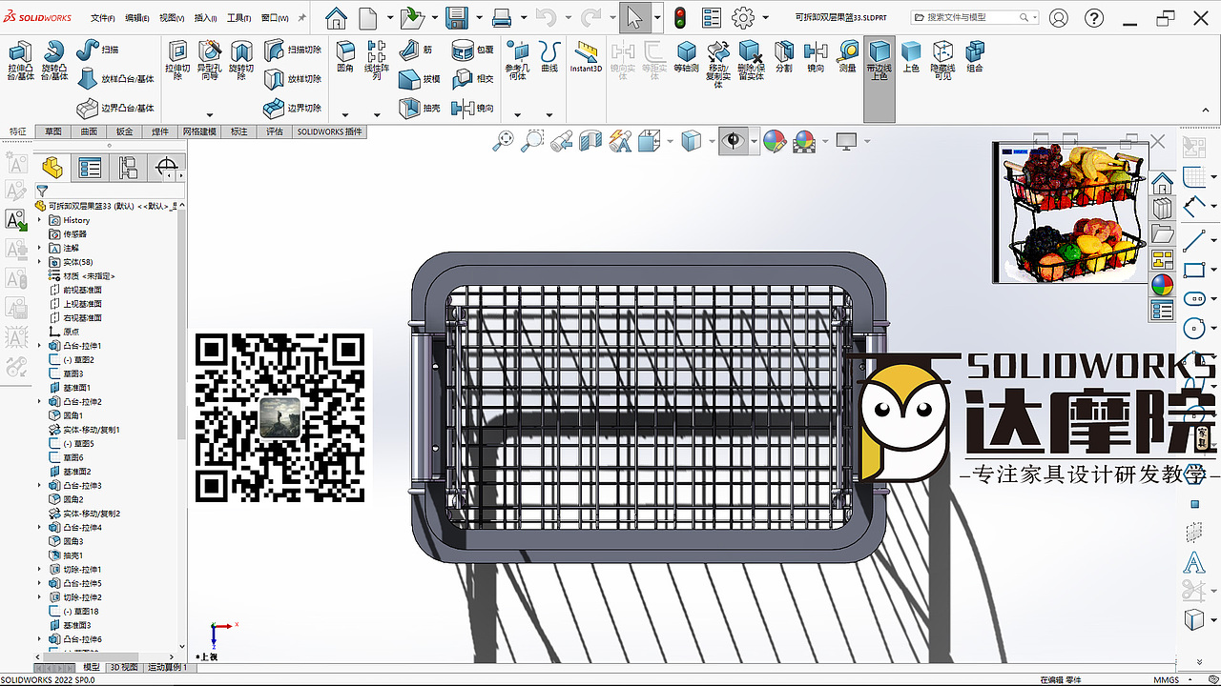
Task: Click the 扫描切除 swept cut tool
Action: click(x=293, y=49)
